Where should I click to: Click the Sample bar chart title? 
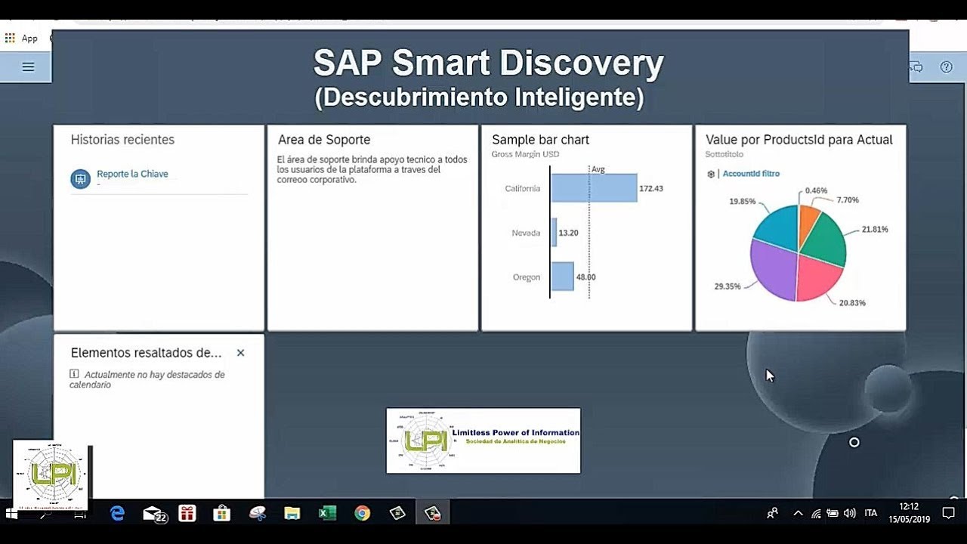540,140
